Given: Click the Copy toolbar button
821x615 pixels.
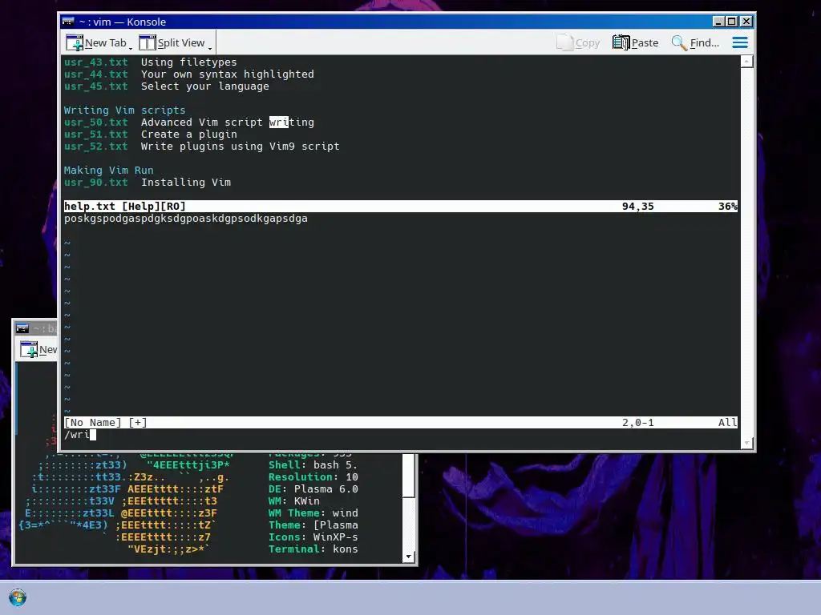Looking at the screenshot, I should [x=578, y=43].
